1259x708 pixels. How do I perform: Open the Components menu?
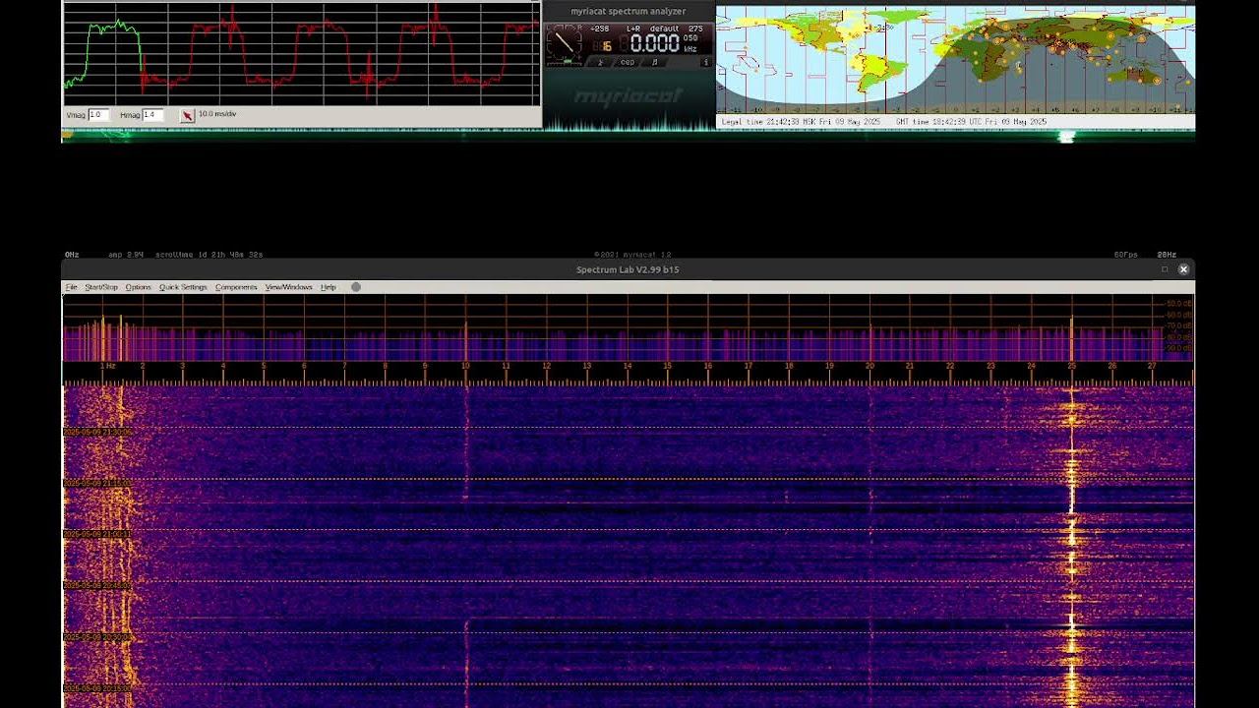(x=236, y=287)
